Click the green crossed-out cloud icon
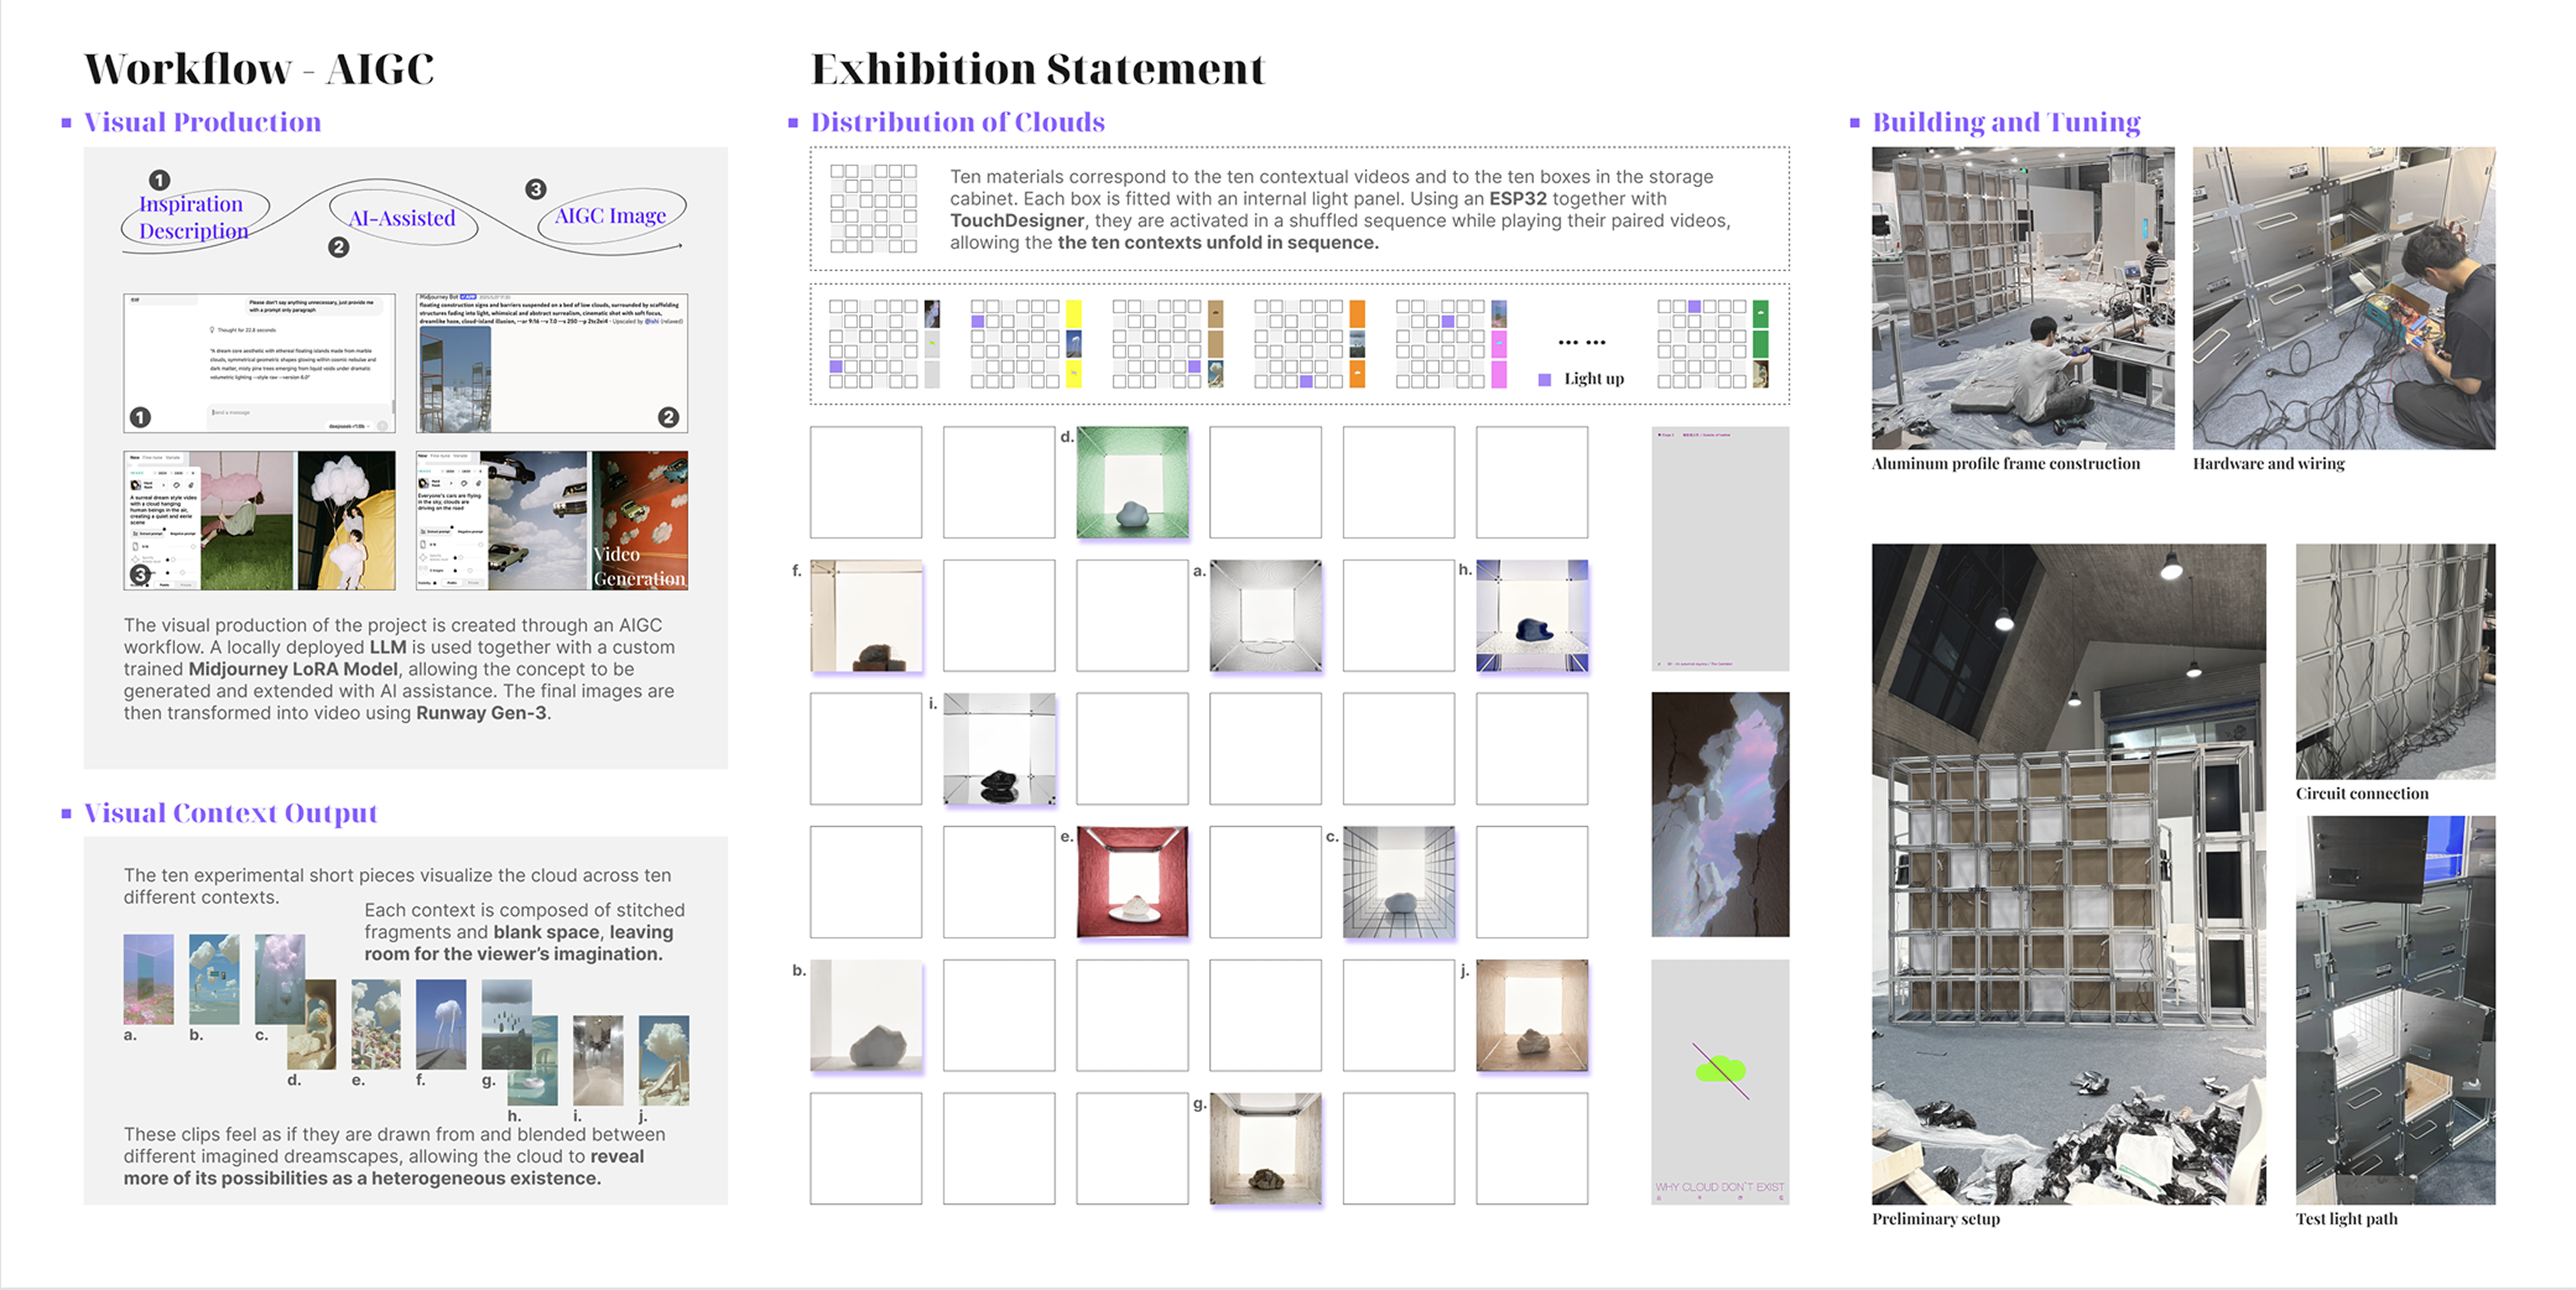 tap(1720, 1070)
